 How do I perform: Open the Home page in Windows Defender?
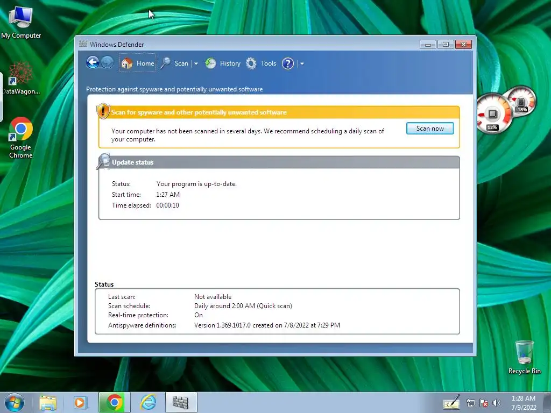pyautogui.click(x=137, y=63)
